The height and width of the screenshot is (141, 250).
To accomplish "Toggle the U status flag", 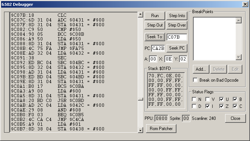I will coord(221,99).
